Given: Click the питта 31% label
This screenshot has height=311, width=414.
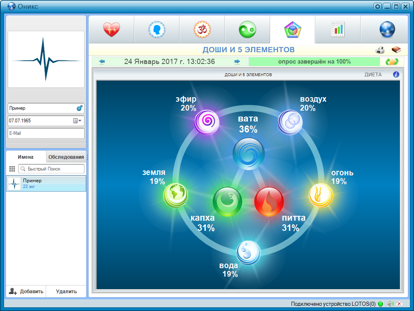Looking at the screenshot, I should pyautogui.click(x=294, y=223).
